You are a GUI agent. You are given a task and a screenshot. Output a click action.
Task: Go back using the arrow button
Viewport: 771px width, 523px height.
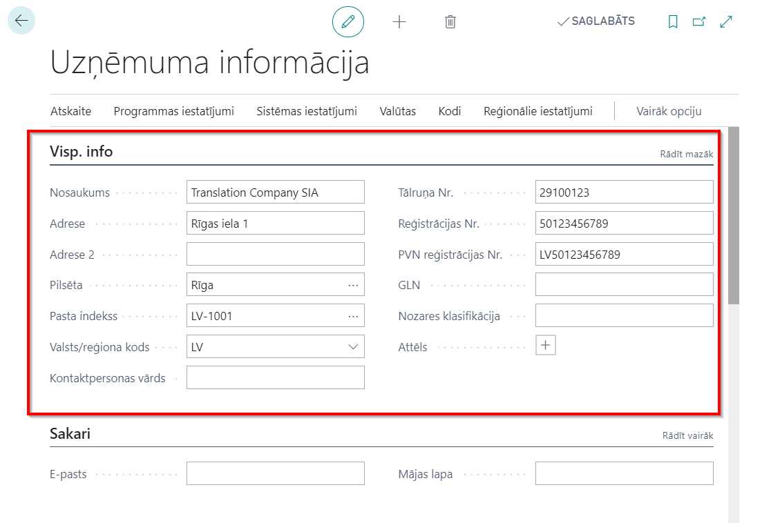21,21
